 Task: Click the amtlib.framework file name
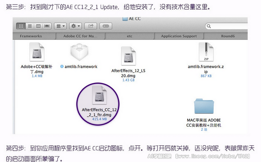click(x=81, y=67)
